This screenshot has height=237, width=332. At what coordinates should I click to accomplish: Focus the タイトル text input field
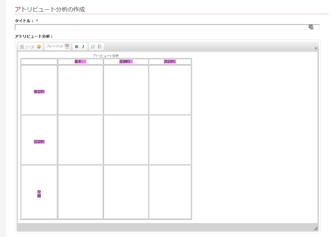click(x=160, y=27)
